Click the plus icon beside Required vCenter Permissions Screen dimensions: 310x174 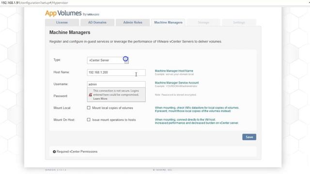(x=54, y=152)
